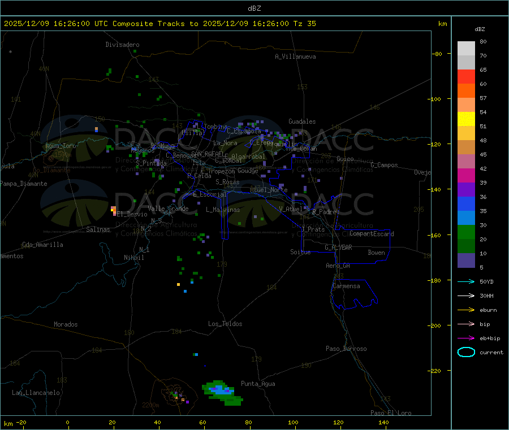Click the magenta 39–42 dBZ color swatch
Screen dimensions: 509x430
(x=466, y=175)
